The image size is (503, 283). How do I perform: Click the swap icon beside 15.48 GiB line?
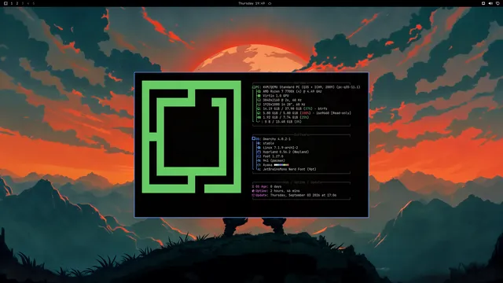(259, 122)
